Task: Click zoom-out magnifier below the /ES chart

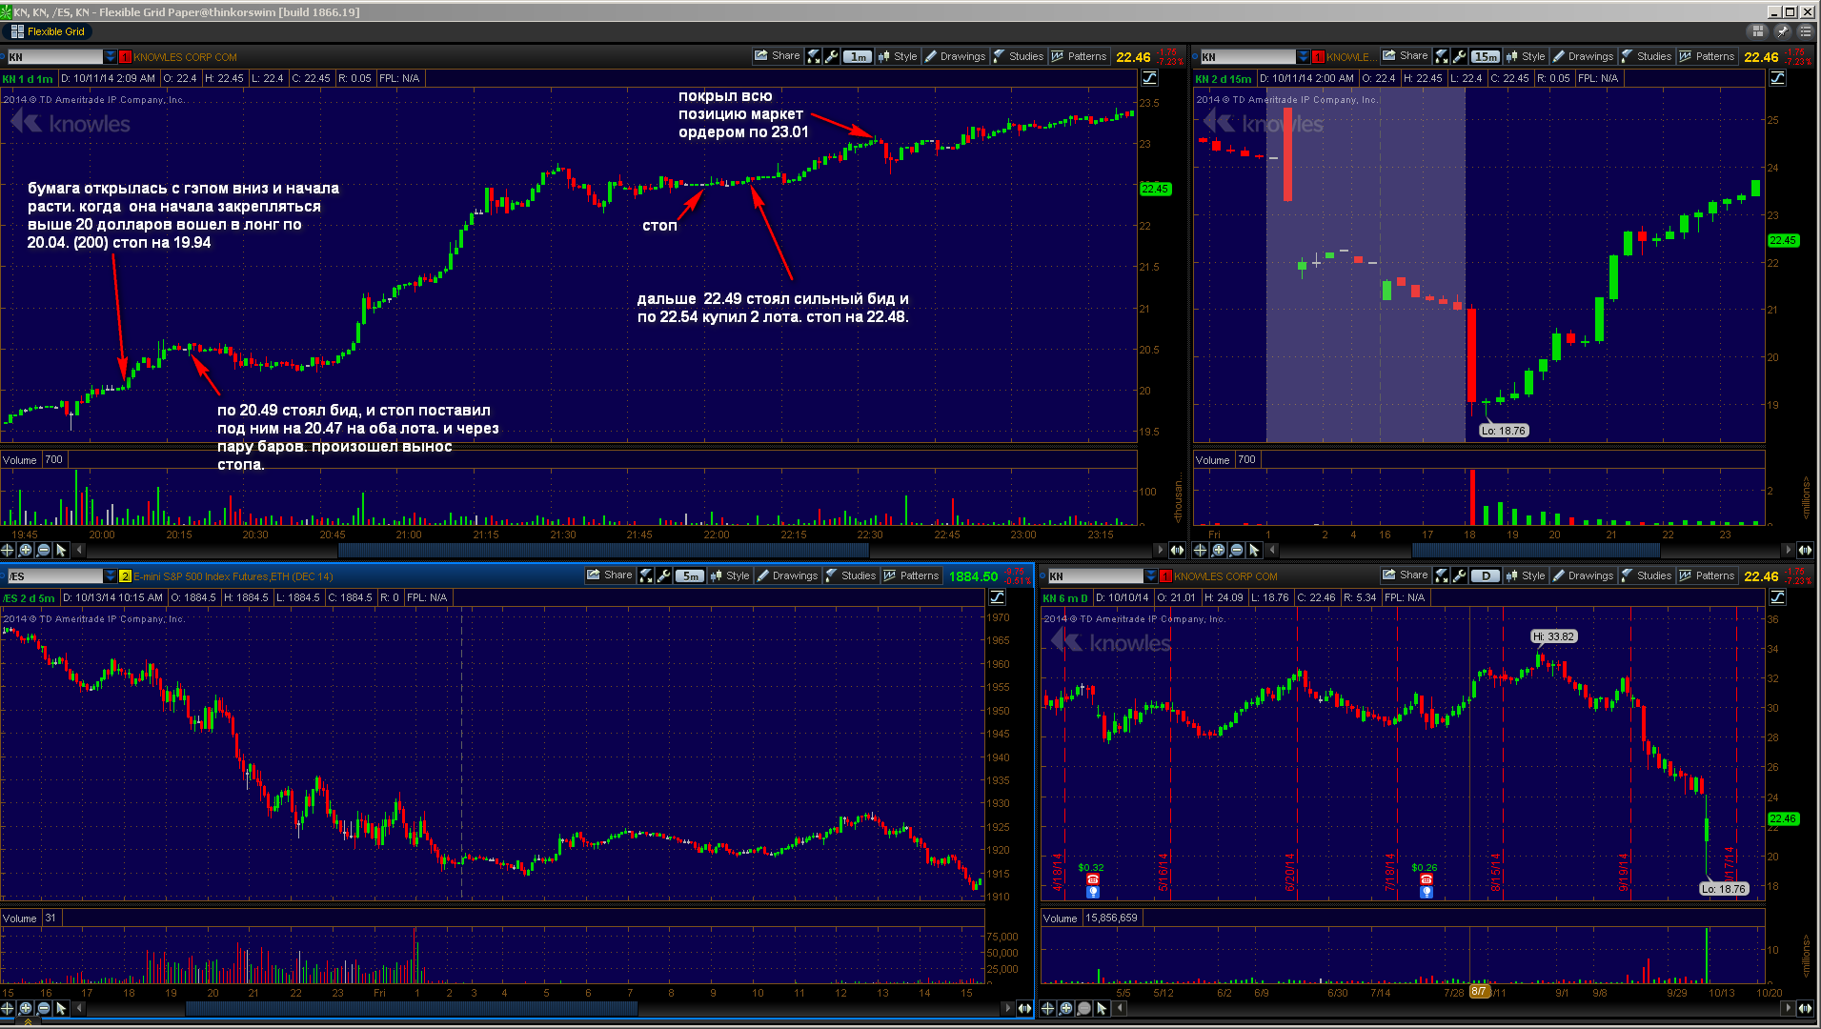Action: [x=44, y=1008]
